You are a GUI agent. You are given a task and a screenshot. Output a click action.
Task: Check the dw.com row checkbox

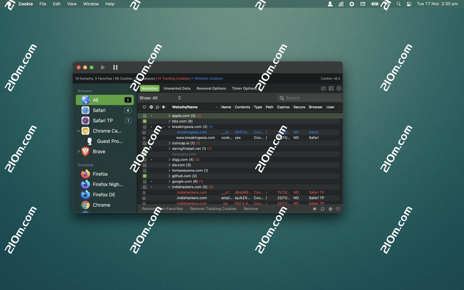tap(145, 165)
